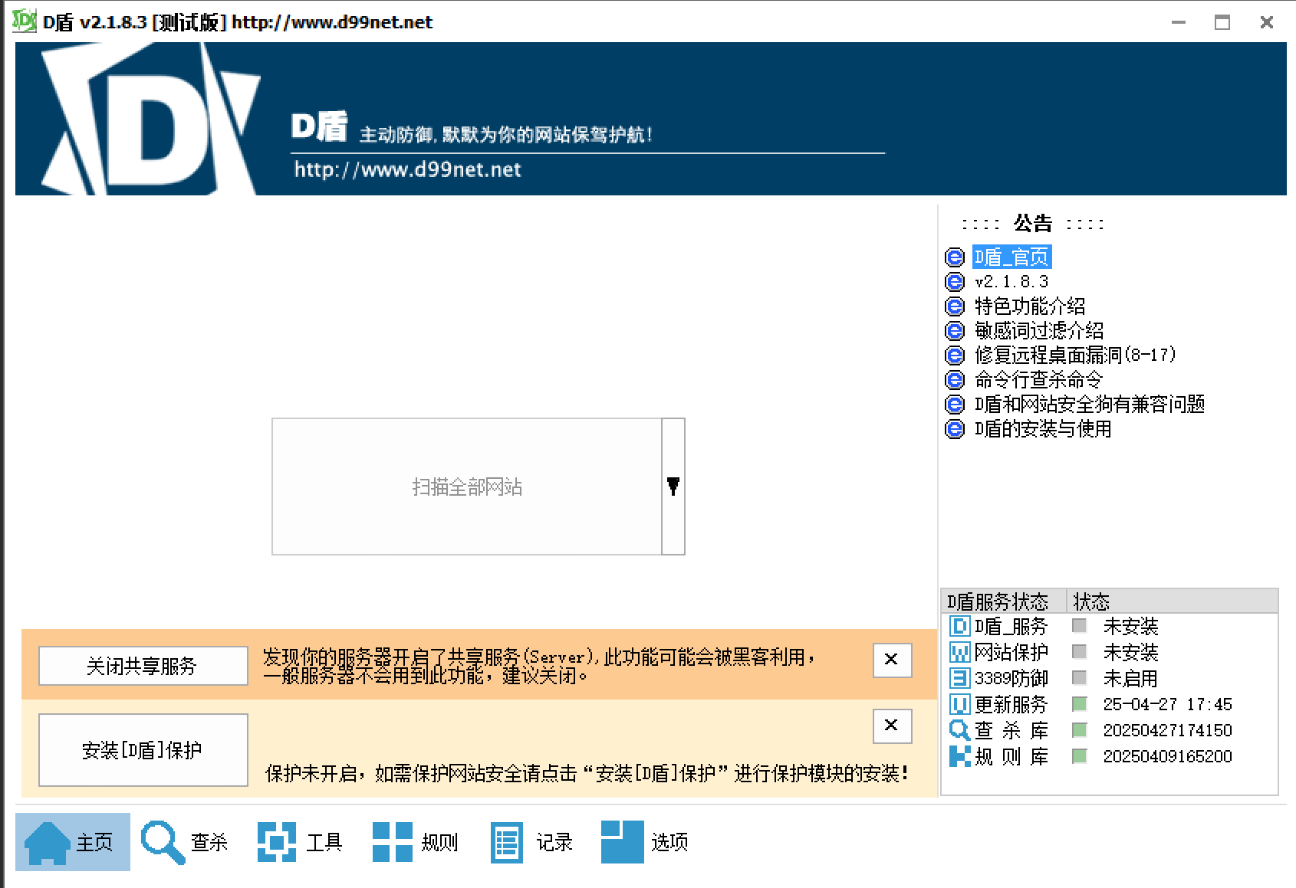Screen dimensions: 1296x888
Task: Click the 扫描全部网站 scan button
Action: point(466,487)
